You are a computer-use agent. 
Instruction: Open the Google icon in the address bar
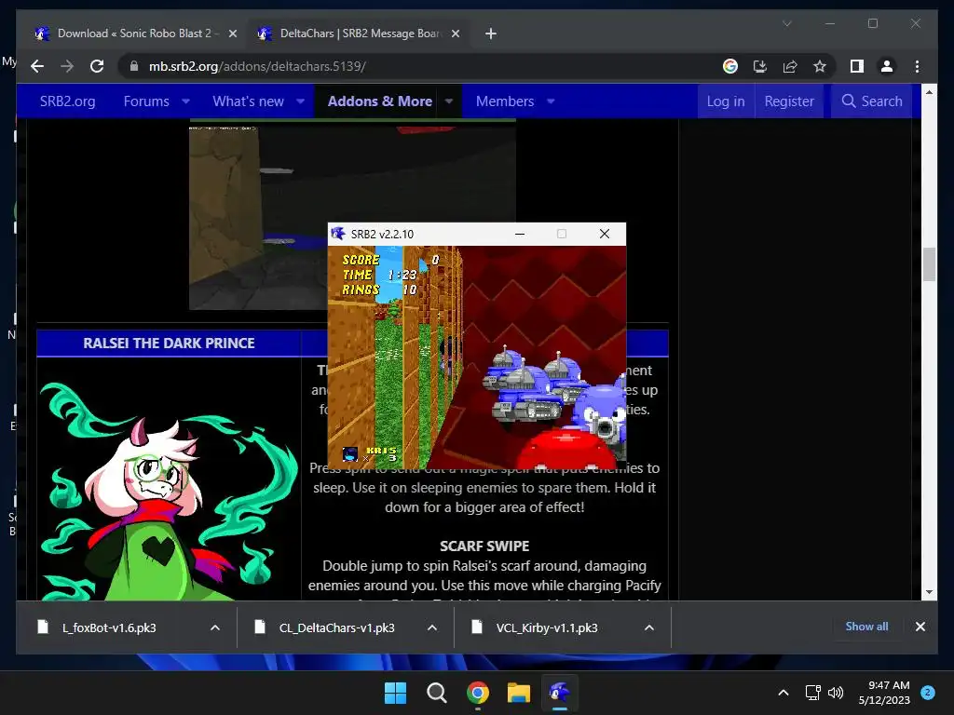point(730,66)
